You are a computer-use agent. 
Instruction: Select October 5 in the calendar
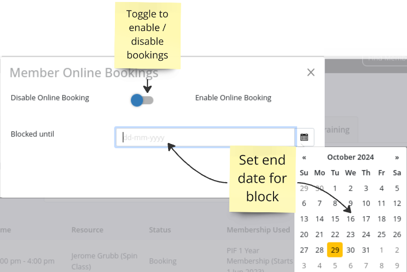coord(397,188)
